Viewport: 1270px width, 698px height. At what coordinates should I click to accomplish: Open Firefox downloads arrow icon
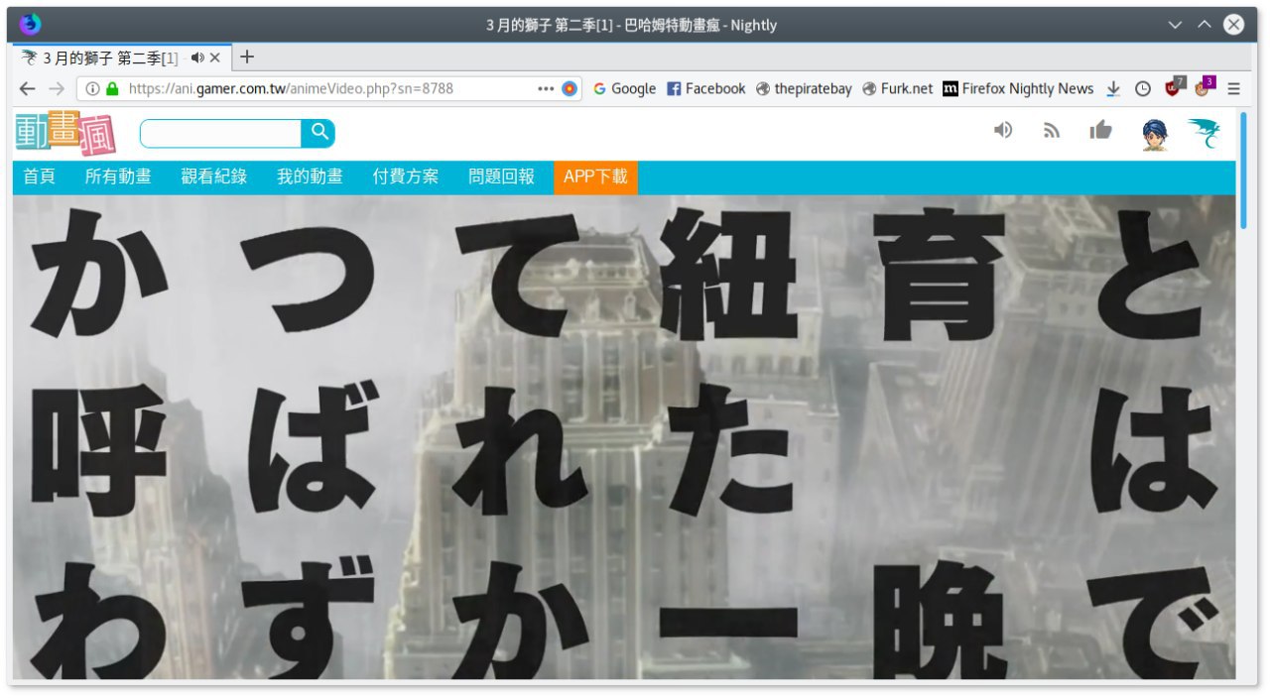coord(1113,88)
